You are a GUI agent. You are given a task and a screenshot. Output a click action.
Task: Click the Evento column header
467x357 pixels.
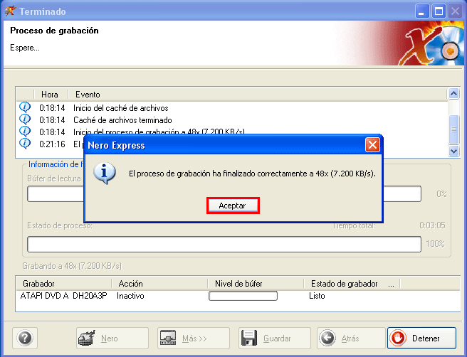click(258, 95)
